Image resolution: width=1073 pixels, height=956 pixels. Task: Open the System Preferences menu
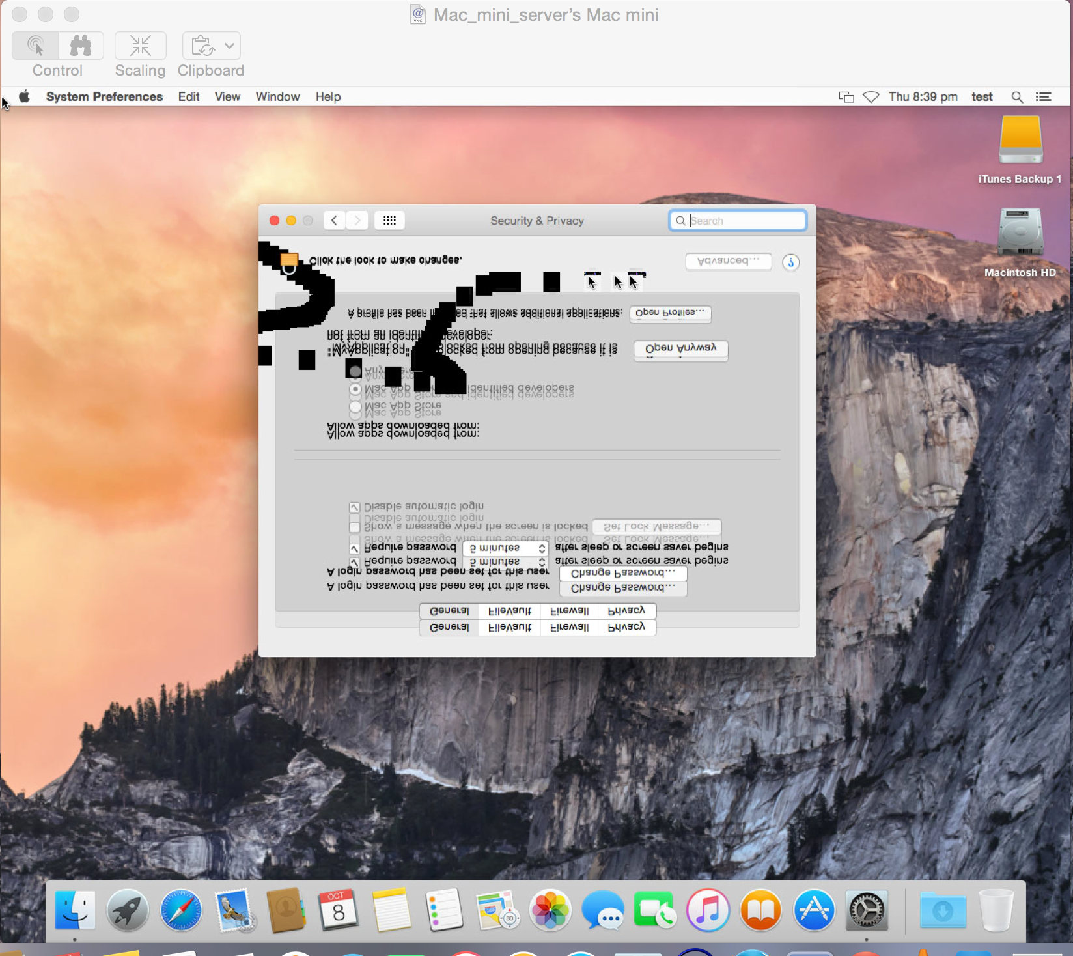pos(104,96)
